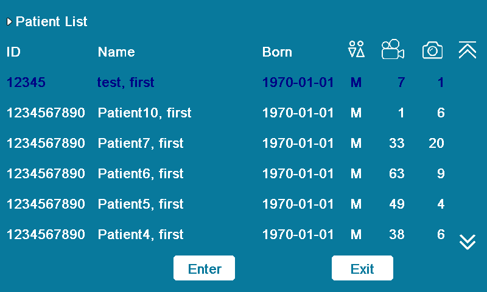Click the video recordings camera icon
Image resolution: width=487 pixels, height=292 pixels.
click(x=393, y=50)
